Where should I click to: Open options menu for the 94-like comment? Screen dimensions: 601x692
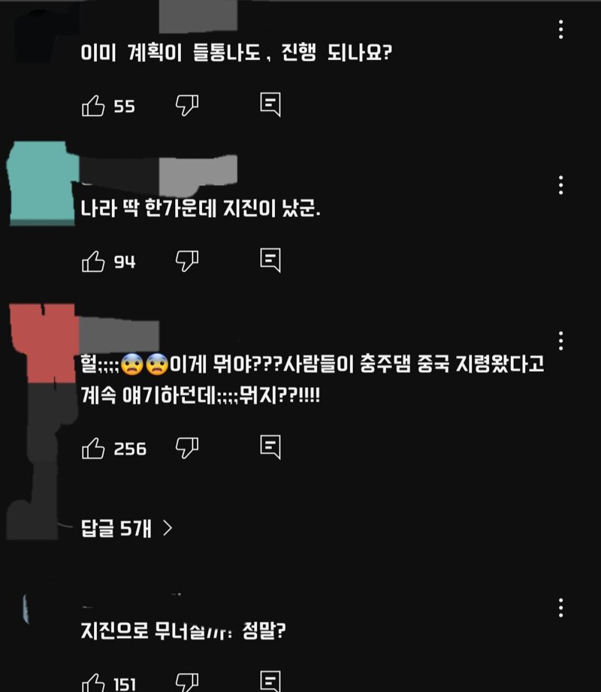560,185
